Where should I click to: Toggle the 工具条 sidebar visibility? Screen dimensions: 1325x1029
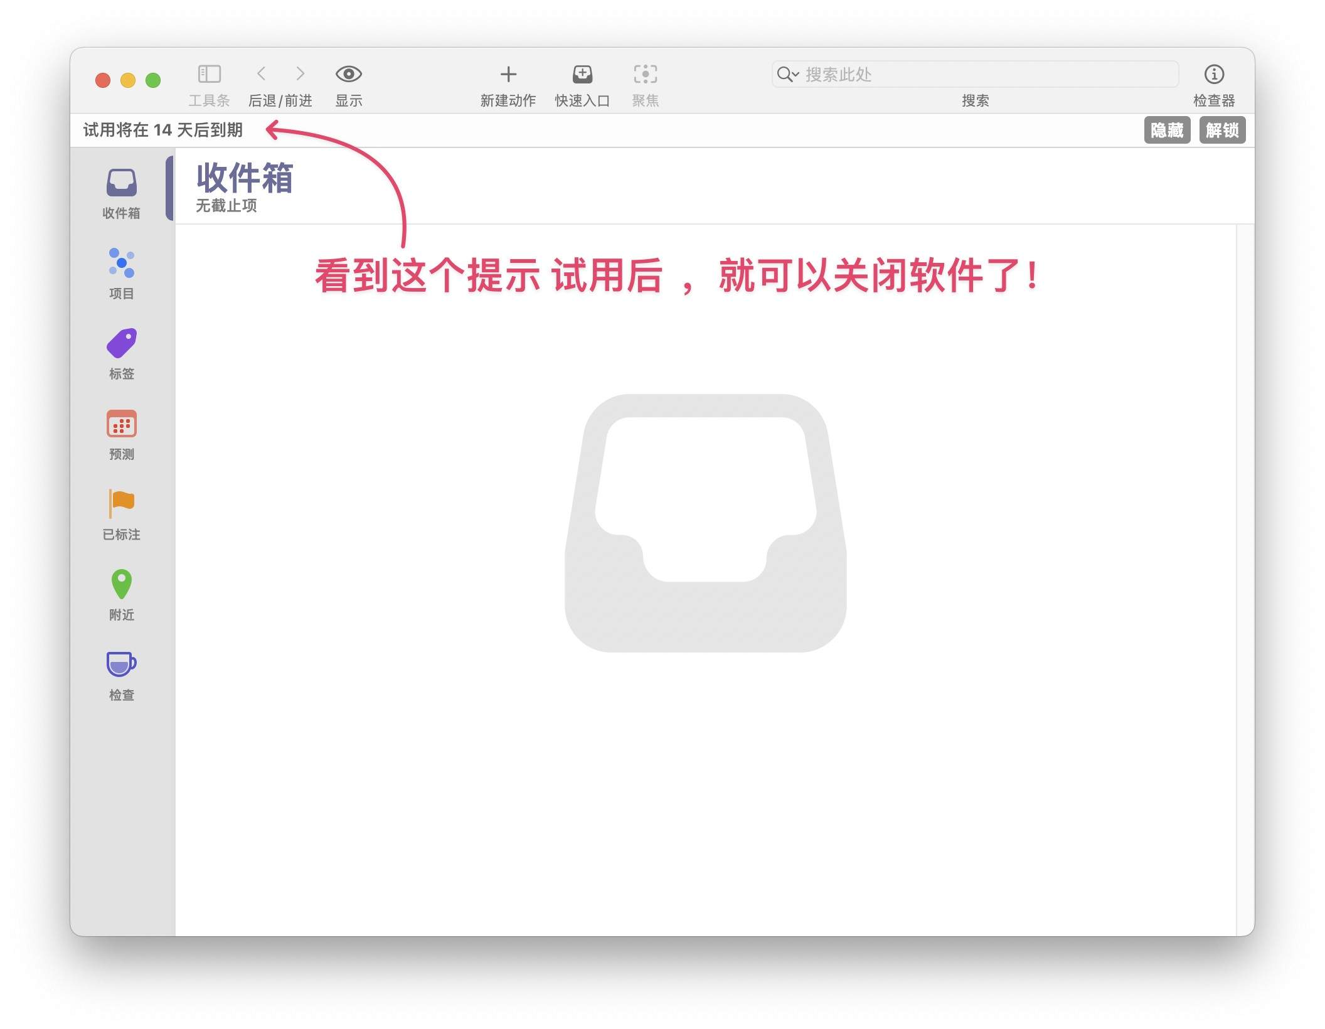tap(209, 74)
